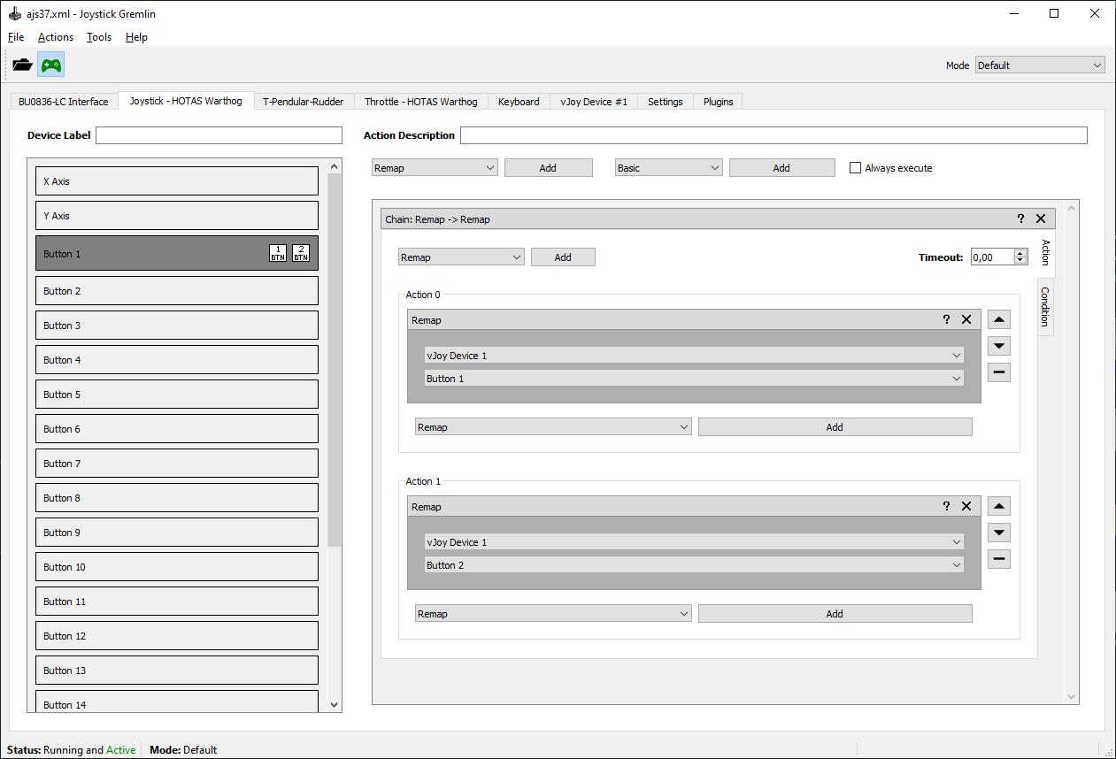
Task: Switch to vJoy Device #1 tab
Action: (594, 102)
